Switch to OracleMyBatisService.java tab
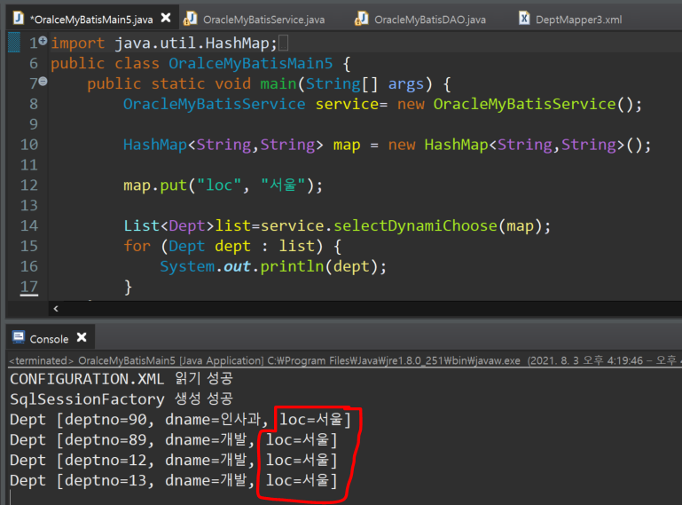This screenshot has width=682, height=505. [x=263, y=20]
